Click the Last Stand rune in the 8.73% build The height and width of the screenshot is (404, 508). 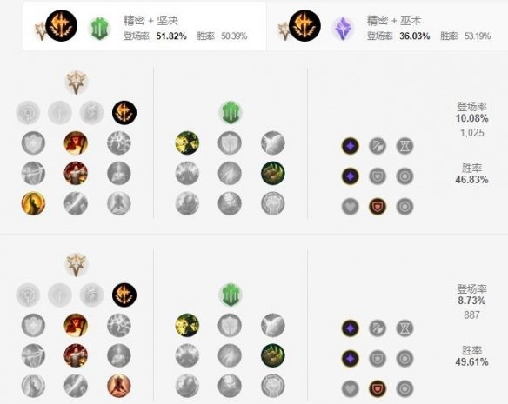119,386
